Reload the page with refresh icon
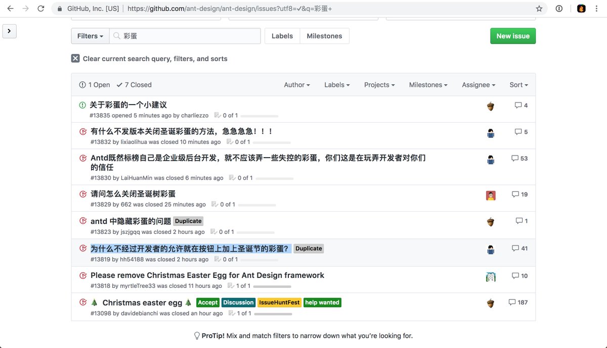This screenshot has height=348, width=607. tap(41, 9)
